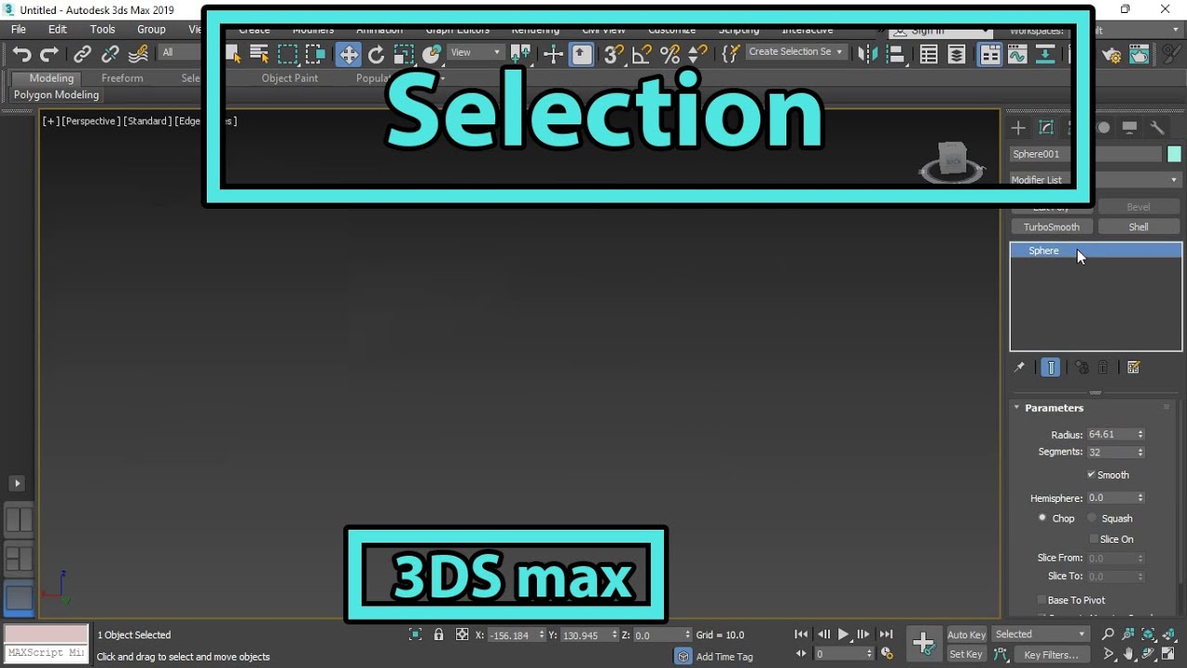Choose Rectangular Selection Region icon

287,54
